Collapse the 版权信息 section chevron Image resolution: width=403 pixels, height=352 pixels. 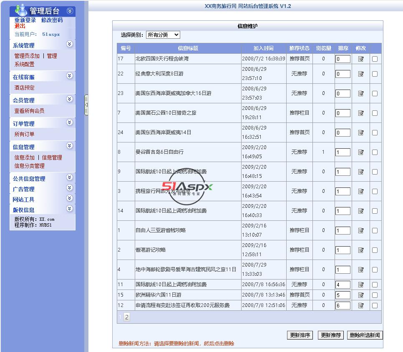[69, 208]
